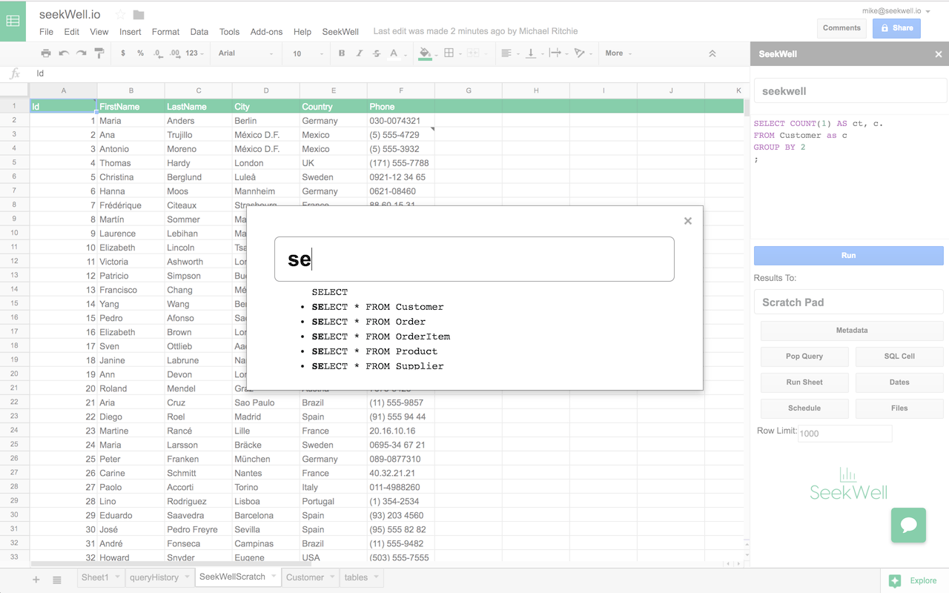Open the Borders icon
The image size is (949, 593).
pos(449,53)
